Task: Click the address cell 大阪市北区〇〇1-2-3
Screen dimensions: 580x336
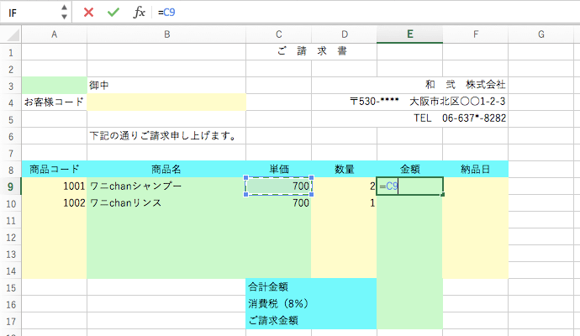Action: click(x=457, y=102)
